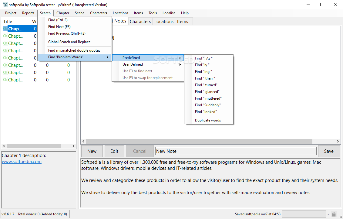Click the Title column header

click(x=13, y=22)
